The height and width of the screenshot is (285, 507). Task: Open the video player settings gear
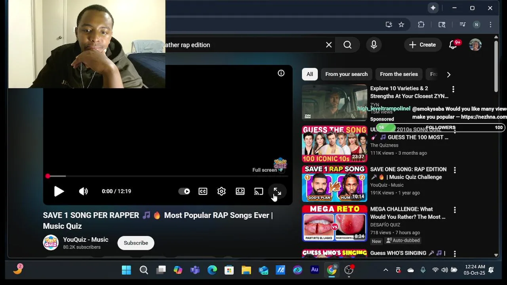click(x=221, y=191)
